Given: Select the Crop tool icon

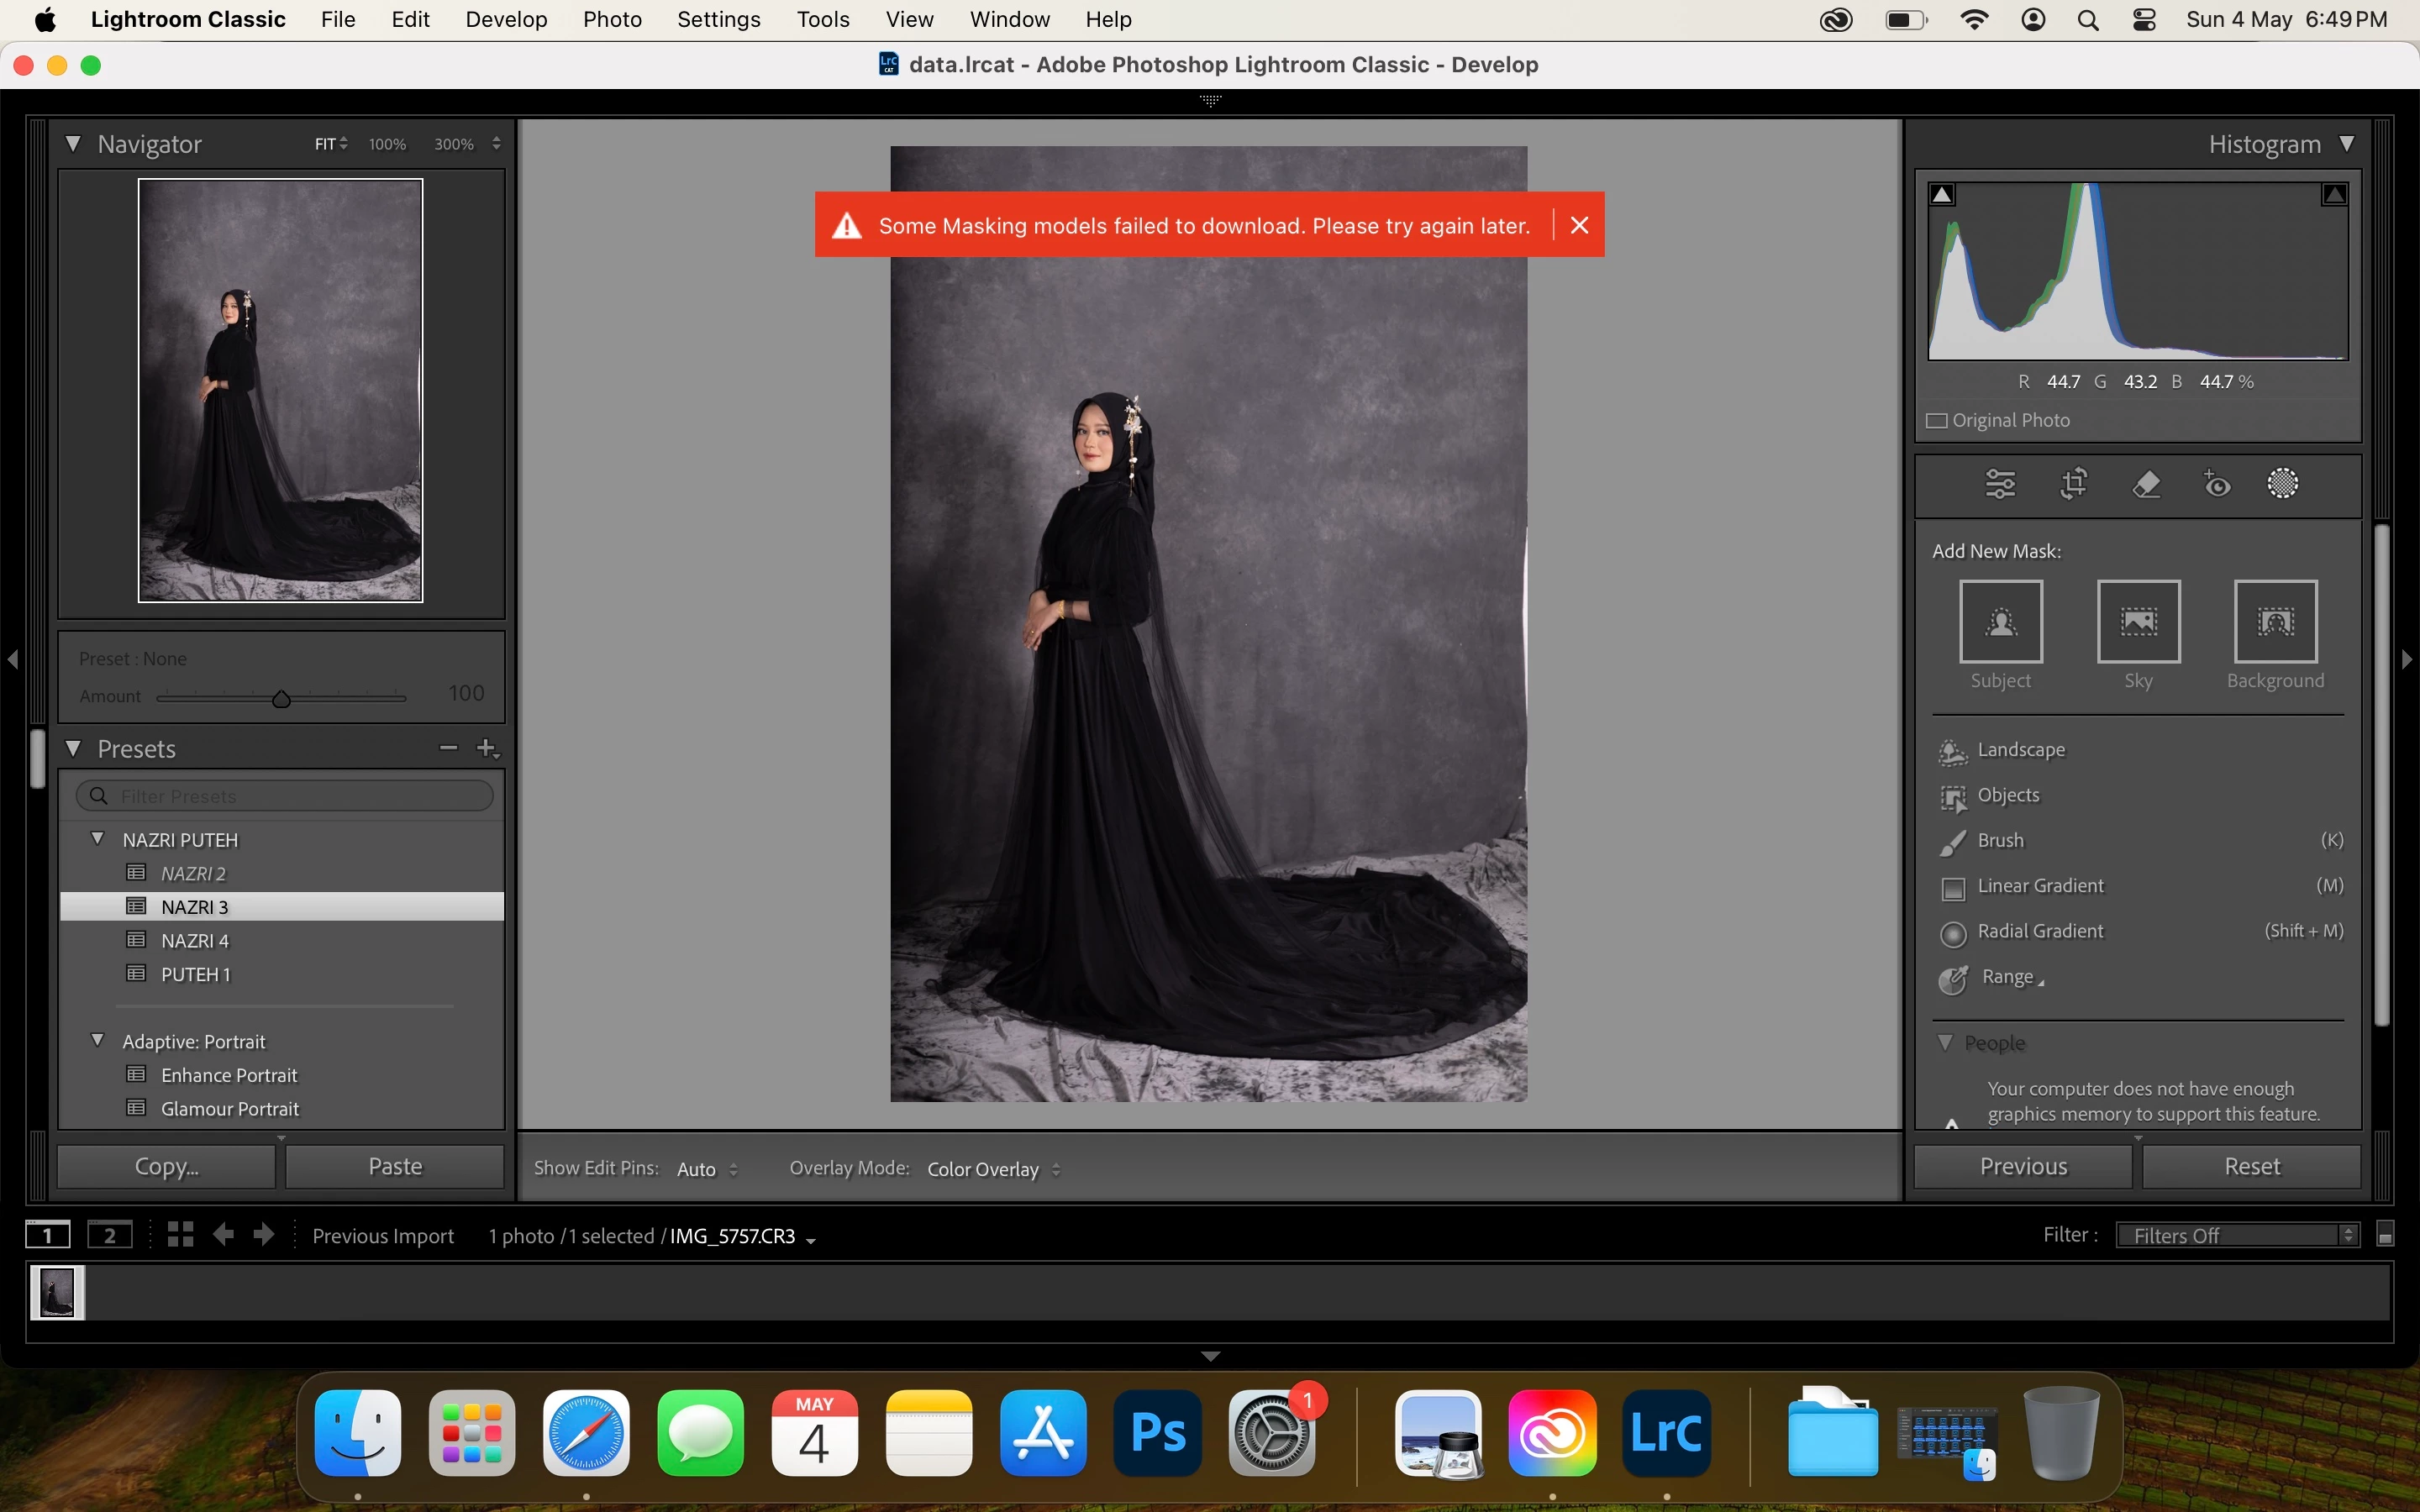Looking at the screenshot, I should pos(2074,484).
